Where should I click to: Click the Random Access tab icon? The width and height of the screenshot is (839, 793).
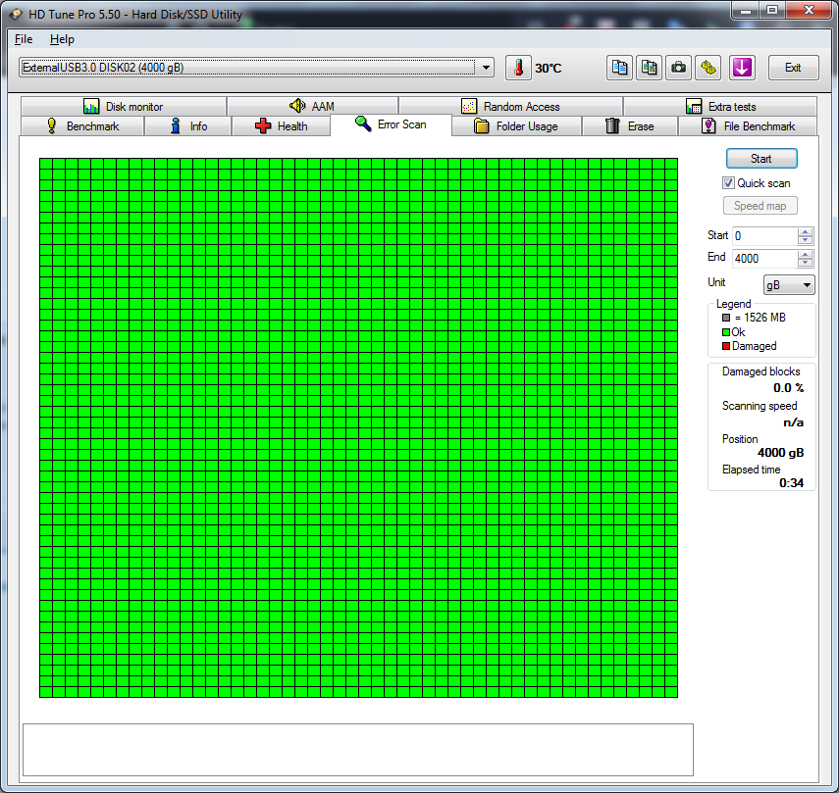click(469, 106)
